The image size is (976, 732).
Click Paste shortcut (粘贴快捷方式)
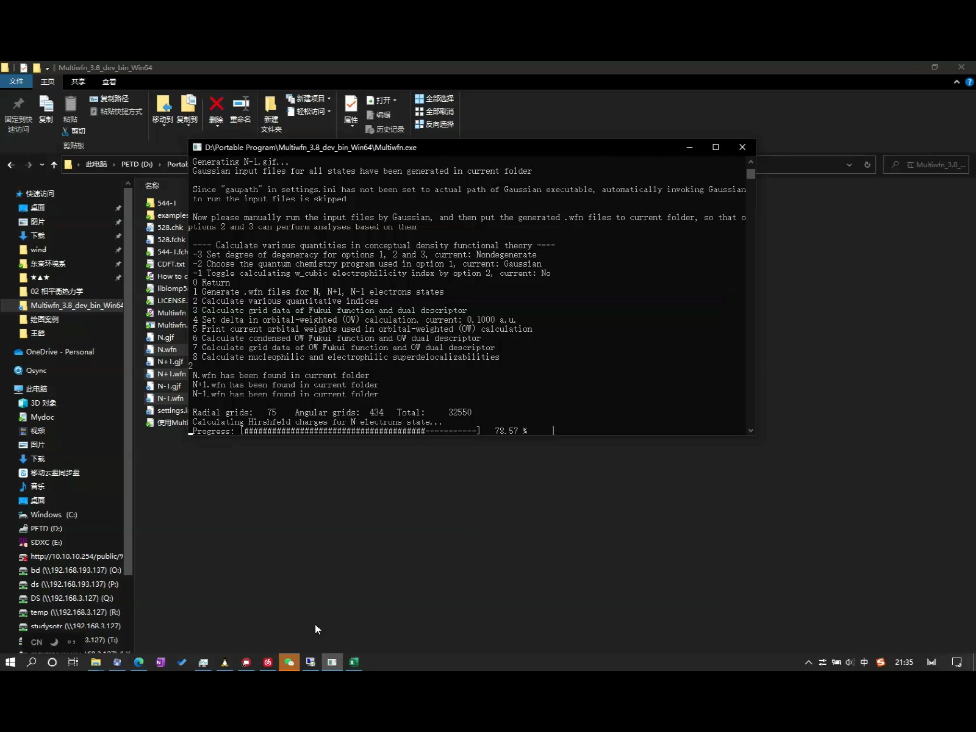116,112
